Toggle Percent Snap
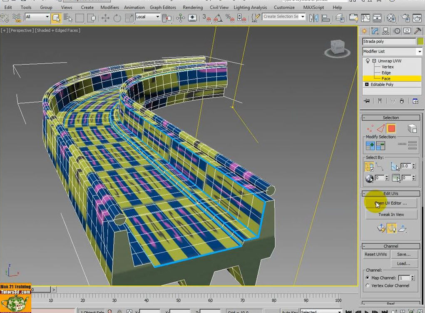Viewport: 425px width, 313px height. tap(230, 18)
